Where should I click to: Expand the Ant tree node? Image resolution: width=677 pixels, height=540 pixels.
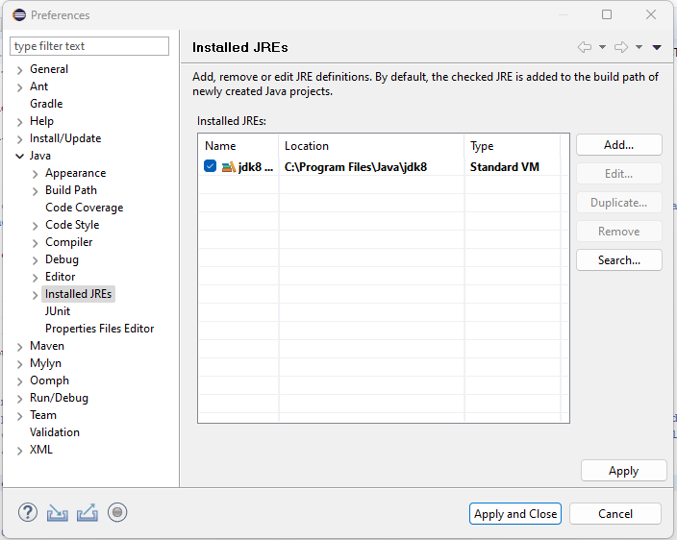tap(19, 87)
